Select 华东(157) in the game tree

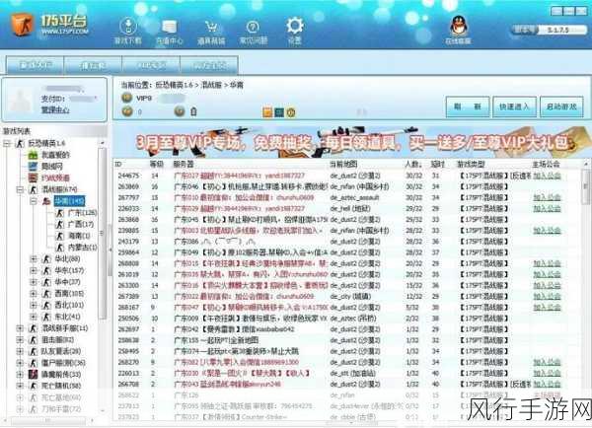tap(69, 270)
